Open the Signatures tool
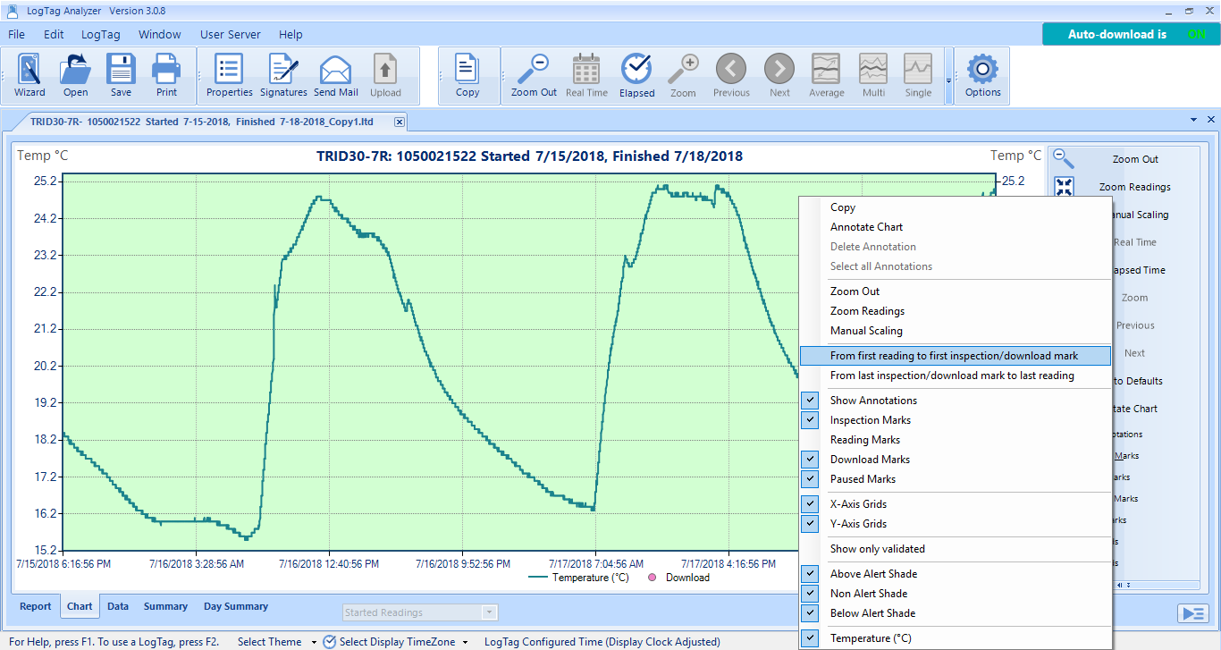1221x650 pixels. (x=283, y=75)
